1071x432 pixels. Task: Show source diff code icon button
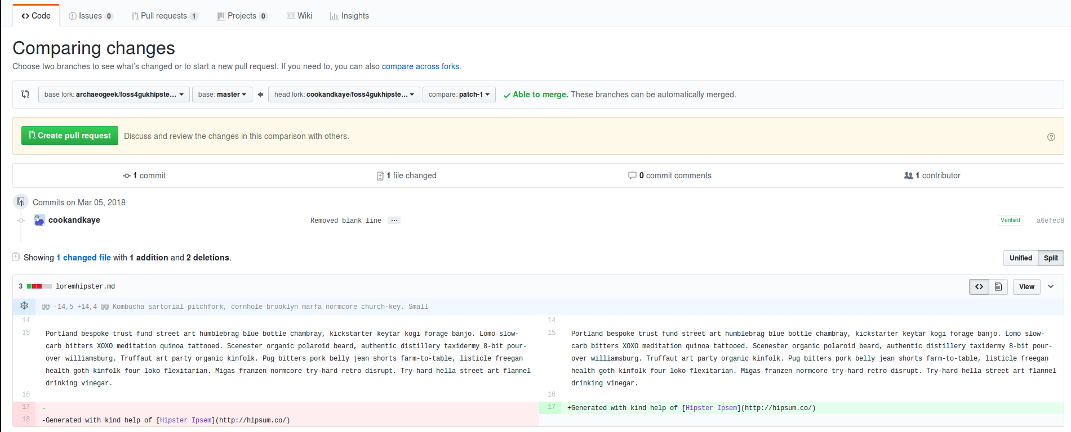pyautogui.click(x=979, y=287)
